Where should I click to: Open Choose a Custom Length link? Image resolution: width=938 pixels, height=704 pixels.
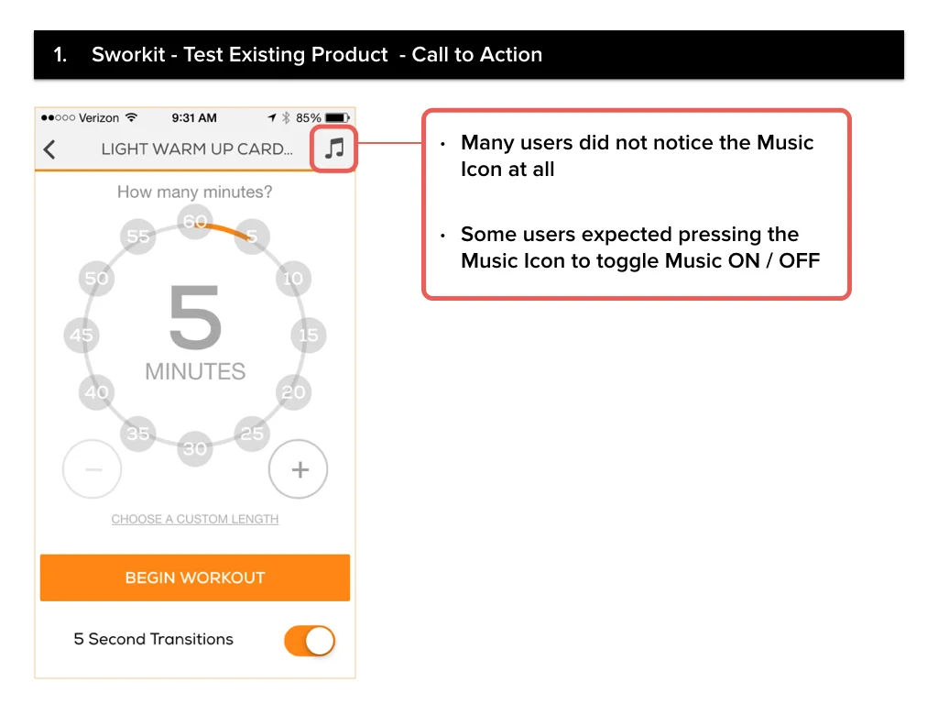[x=195, y=519]
